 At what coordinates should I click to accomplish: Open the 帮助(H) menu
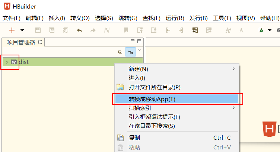point(270,18)
